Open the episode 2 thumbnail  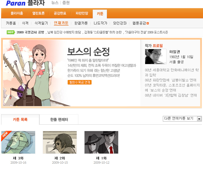(60, 142)
